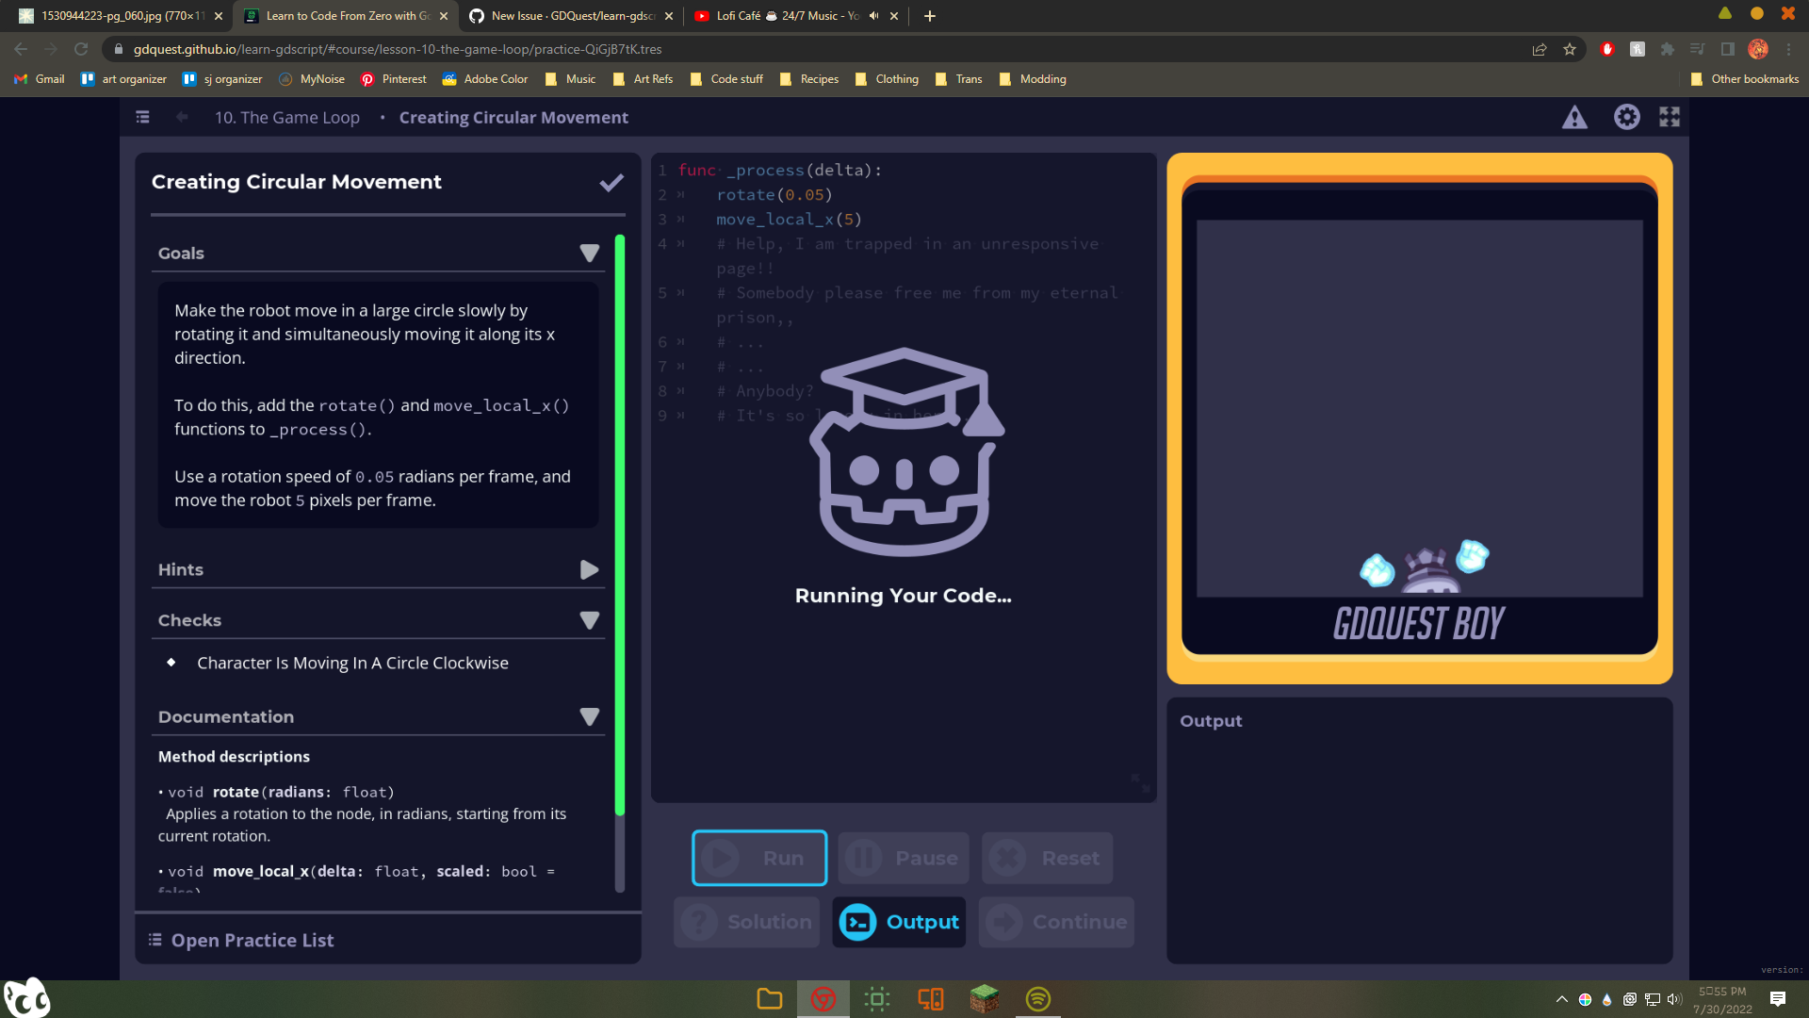The width and height of the screenshot is (1809, 1018).
Task: Enter fullscreen mode with the expand icon
Action: (1670, 117)
